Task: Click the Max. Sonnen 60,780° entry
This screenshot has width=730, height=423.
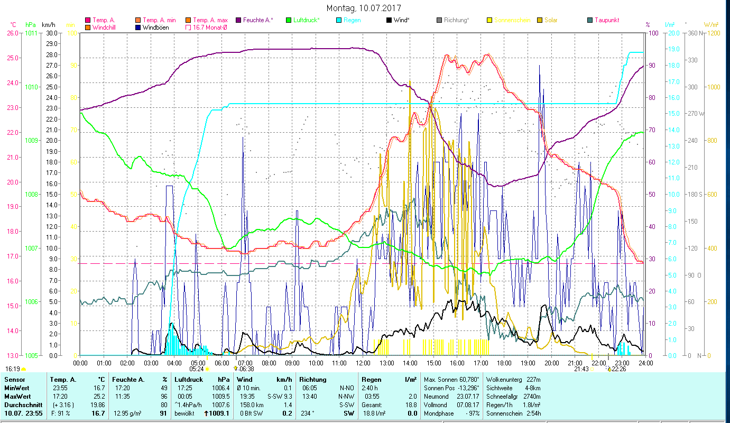Action: 451,380
